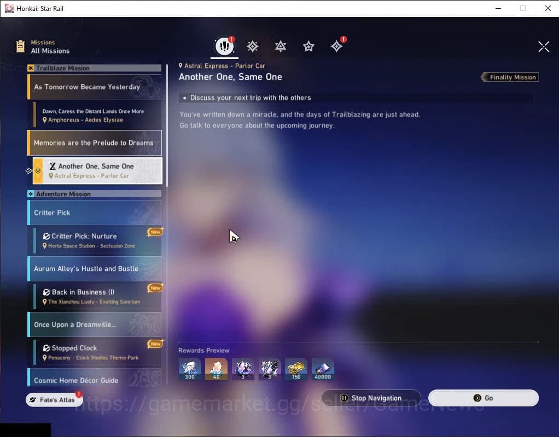This screenshot has height=437, width=559.
Task: Select the Another One, Same One mission entry
Action: (x=97, y=170)
